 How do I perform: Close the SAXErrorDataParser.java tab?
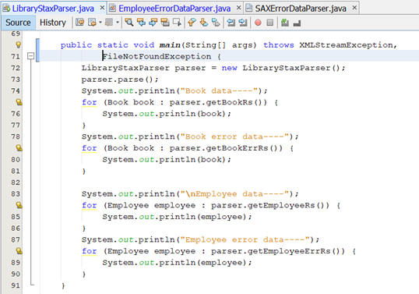(354, 8)
